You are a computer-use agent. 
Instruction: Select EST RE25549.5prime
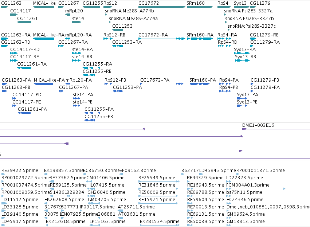click(x=157, y=178)
